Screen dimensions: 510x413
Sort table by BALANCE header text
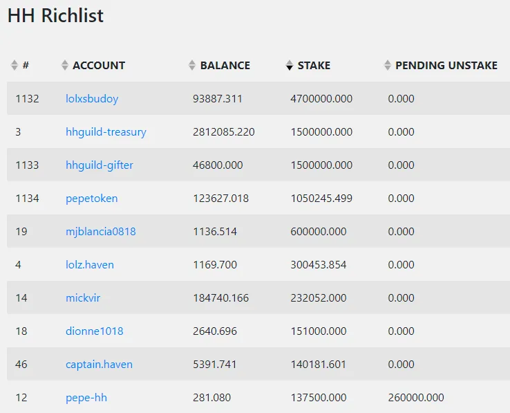coord(225,66)
